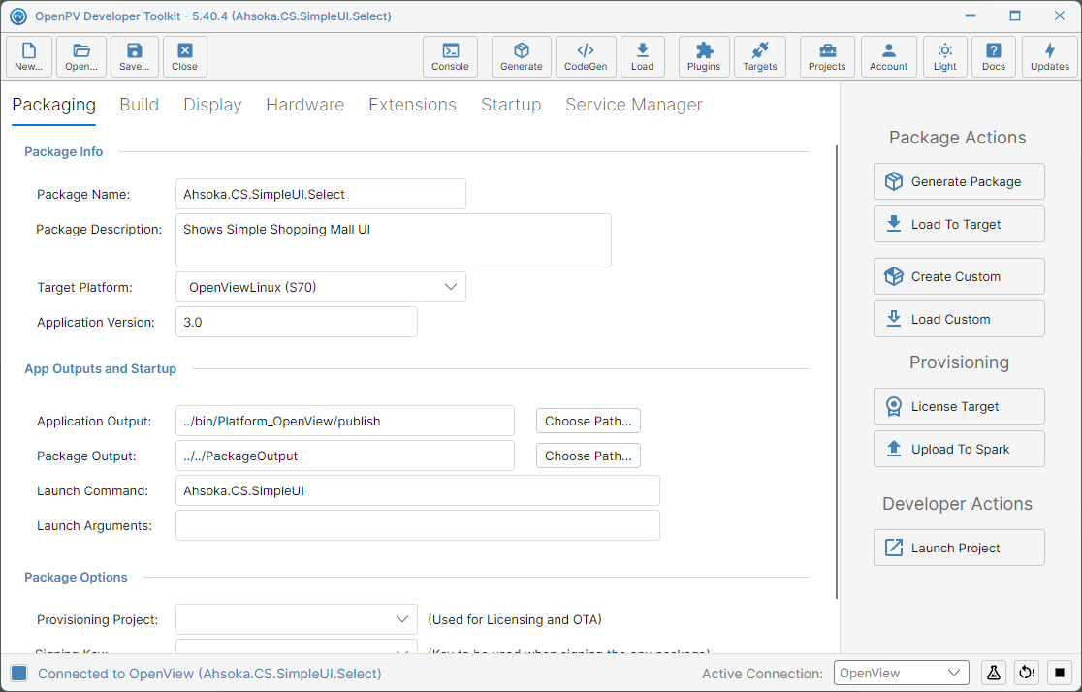
Task: Switch to the Build tab
Action: tap(140, 105)
